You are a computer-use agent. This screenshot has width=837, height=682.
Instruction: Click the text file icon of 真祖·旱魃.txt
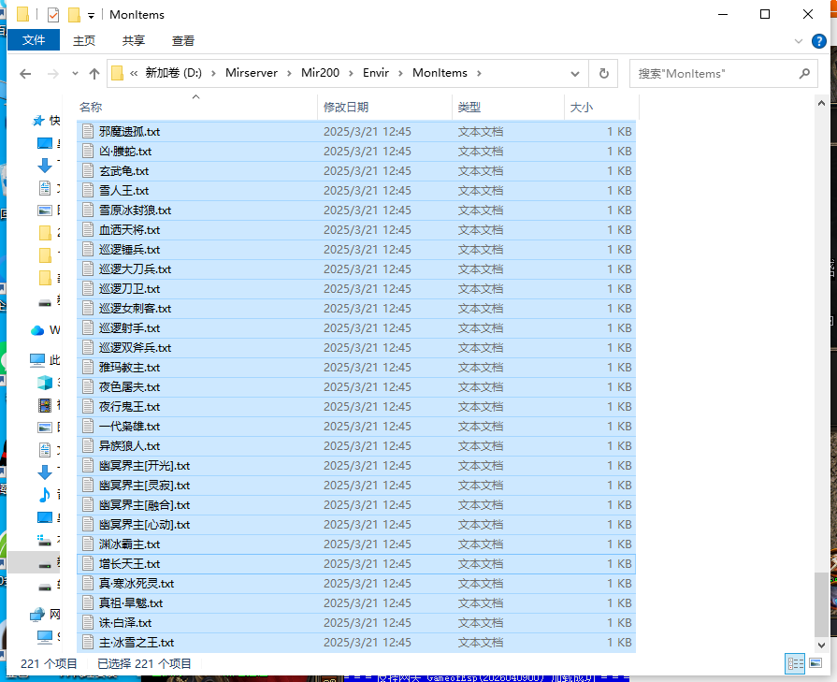tap(88, 603)
